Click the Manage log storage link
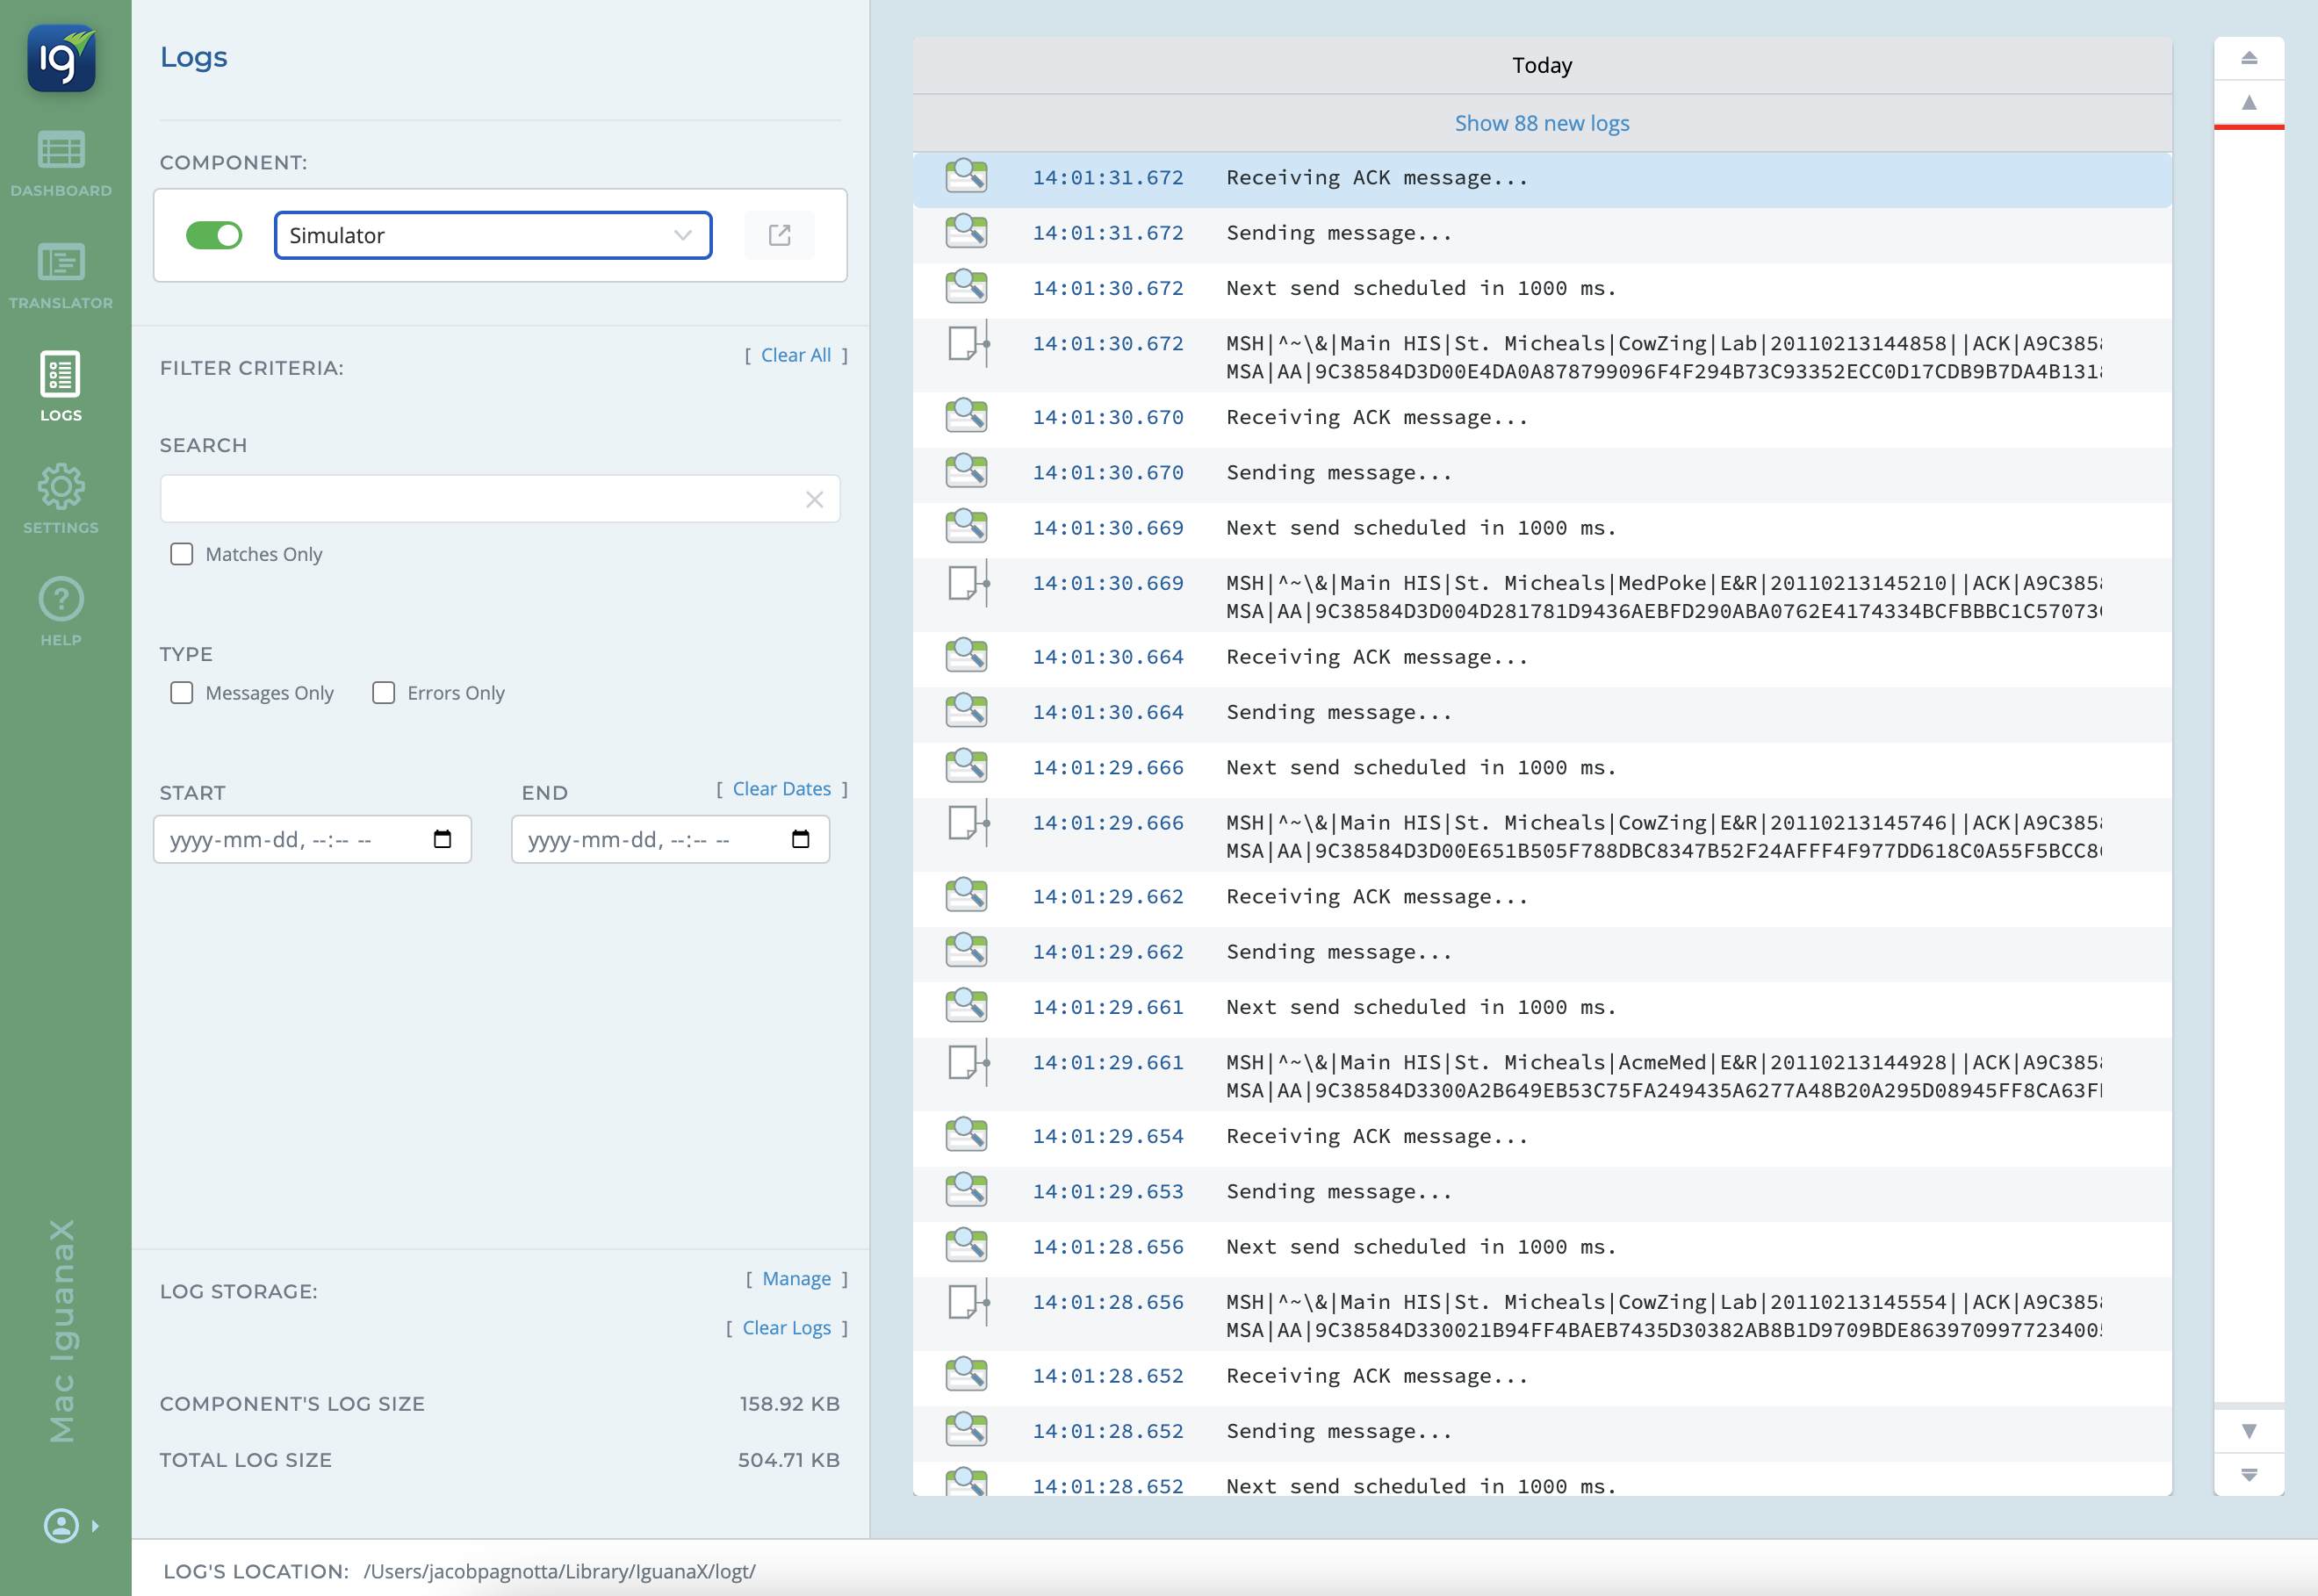The height and width of the screenshot is (1596, 2318). tap(797, 1279)
